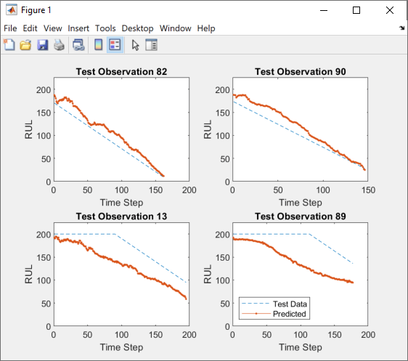Click the New Figure toolbar icon

tap(9, 45)
